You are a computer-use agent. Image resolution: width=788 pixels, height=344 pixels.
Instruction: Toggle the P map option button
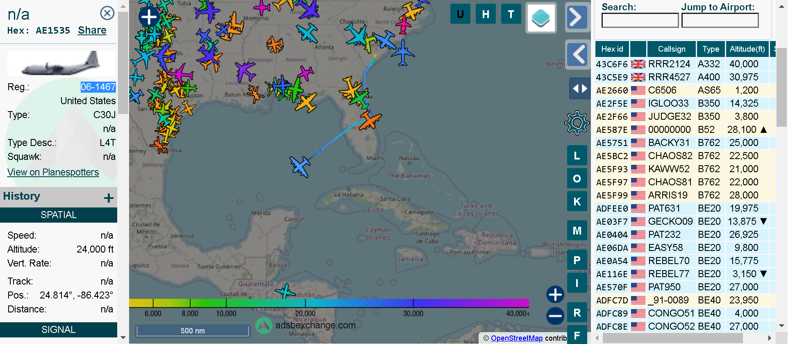(577, 260)
